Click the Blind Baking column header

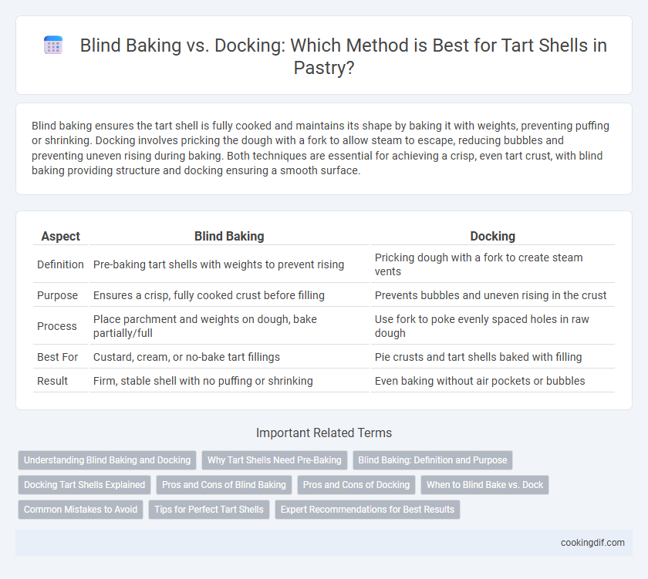(229, 236)
